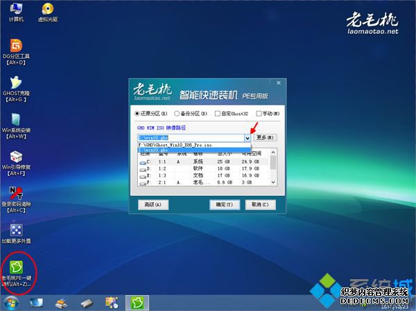Screen dimensions: 416x311
Task: Click the monitor icon in taskbar
Action: [x=36, y=303]
